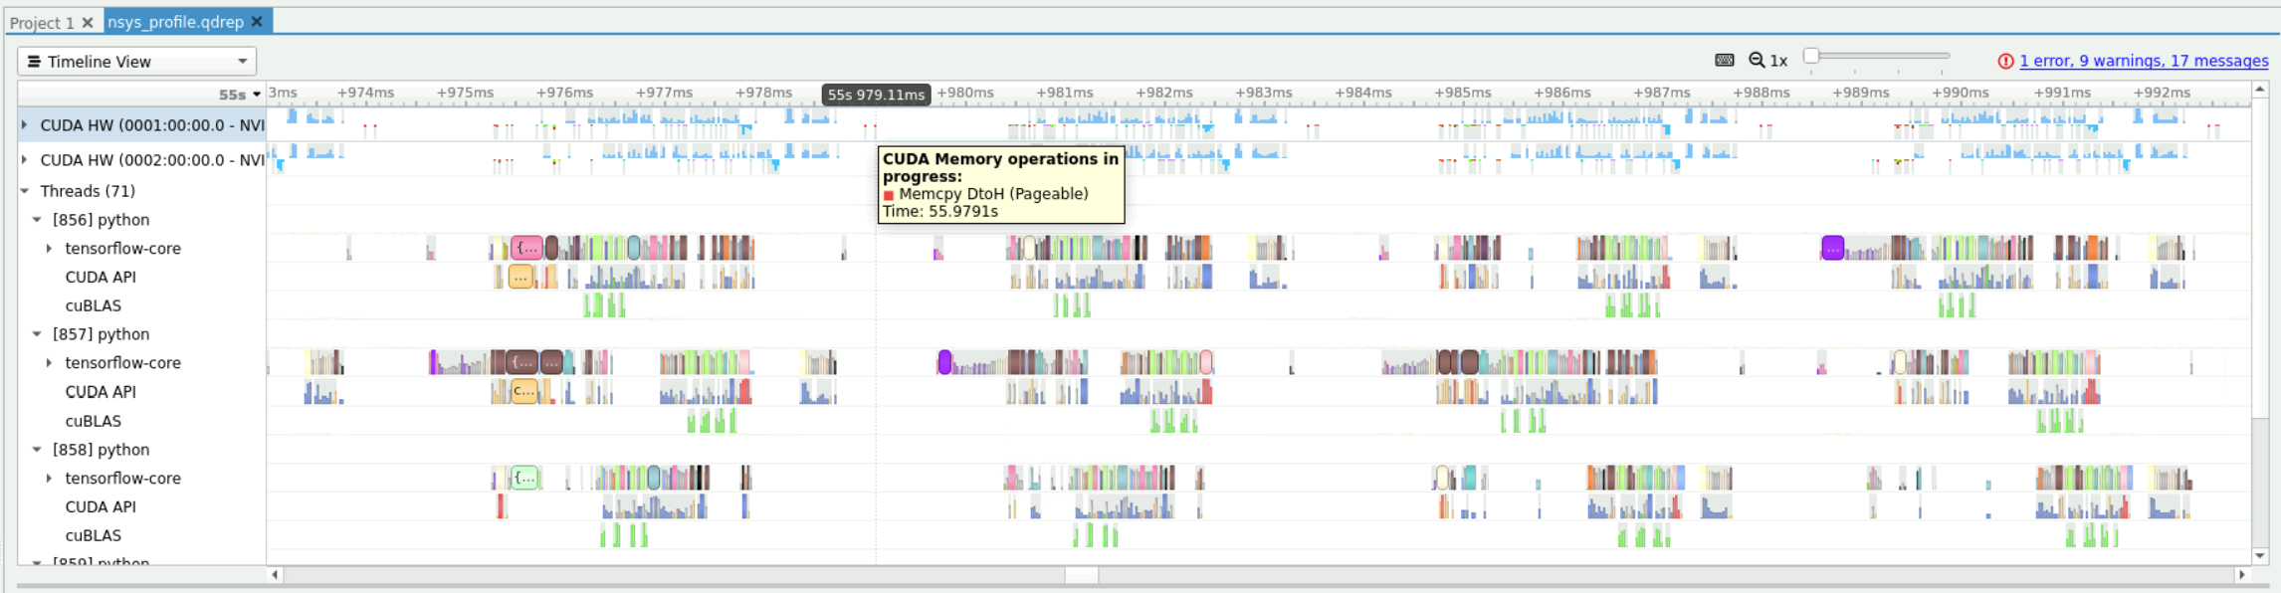Select the CUDA HW (0001:00:00.0 row label
Image resolution: width=2281 pixels, height=593 pixels.
pyautogui.click(x=152, y=125)
